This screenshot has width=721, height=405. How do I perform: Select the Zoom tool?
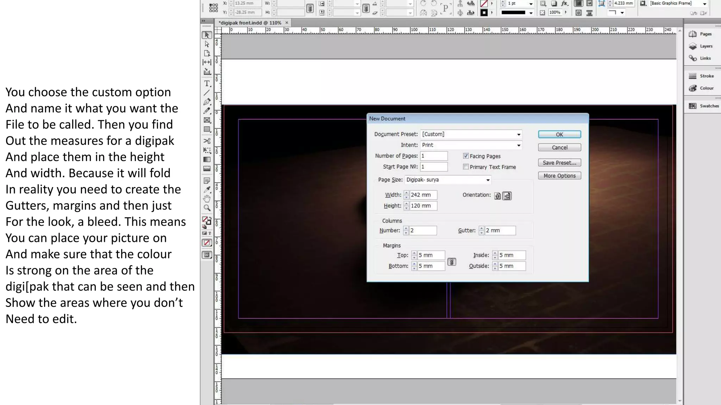click(207, 208)
